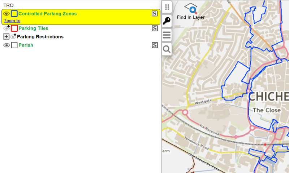Screen dimensions: 289x173
Task: Select the Parish layer name
Action: tap(26, 45)
